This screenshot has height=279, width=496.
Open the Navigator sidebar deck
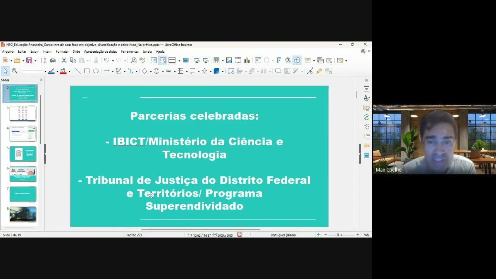[x=367, y=117]
